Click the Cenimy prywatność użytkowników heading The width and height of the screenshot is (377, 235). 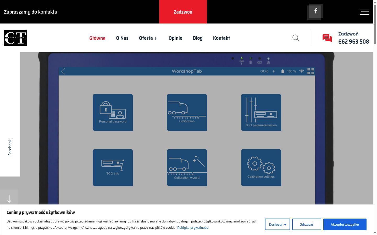click(41, 212)
